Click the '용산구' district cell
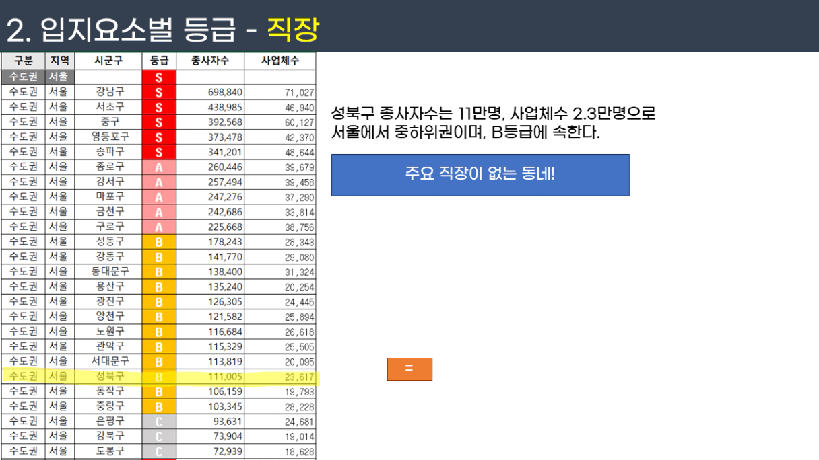The height and width of the screenshot is (460, 819). (x=109, y=286)
